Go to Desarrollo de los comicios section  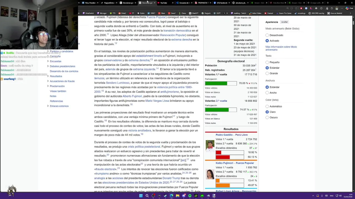(64, 71)
